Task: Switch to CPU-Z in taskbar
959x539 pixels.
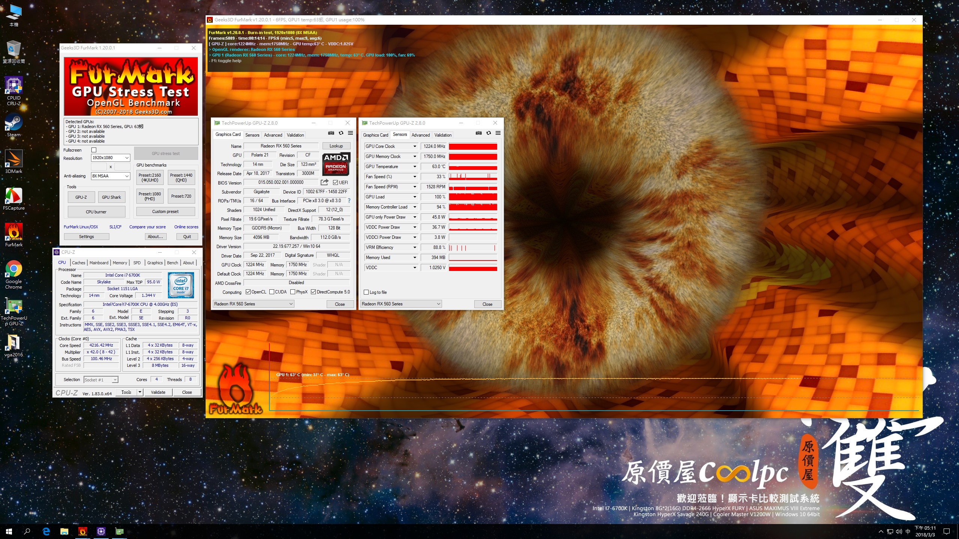Action: point(101,531)
